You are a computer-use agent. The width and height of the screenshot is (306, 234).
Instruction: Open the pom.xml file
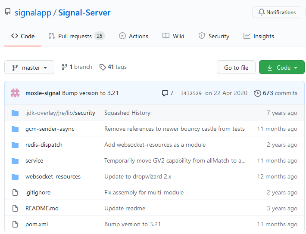(37, 224)
